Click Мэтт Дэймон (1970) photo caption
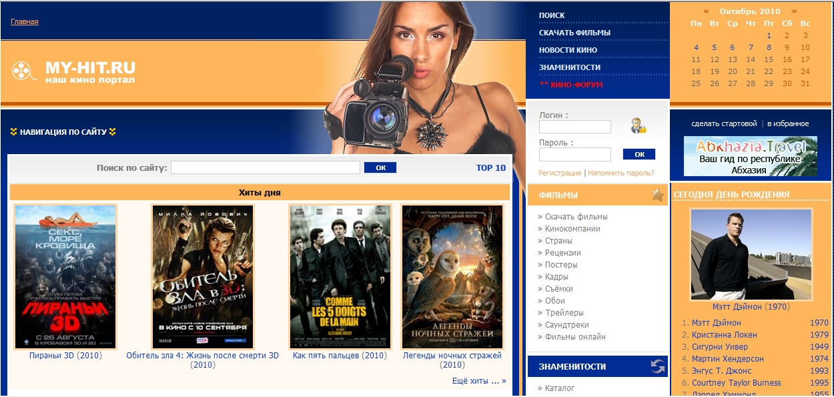This screenshot has width=834, height=397. pyautogui.click(x=751, y=307)
